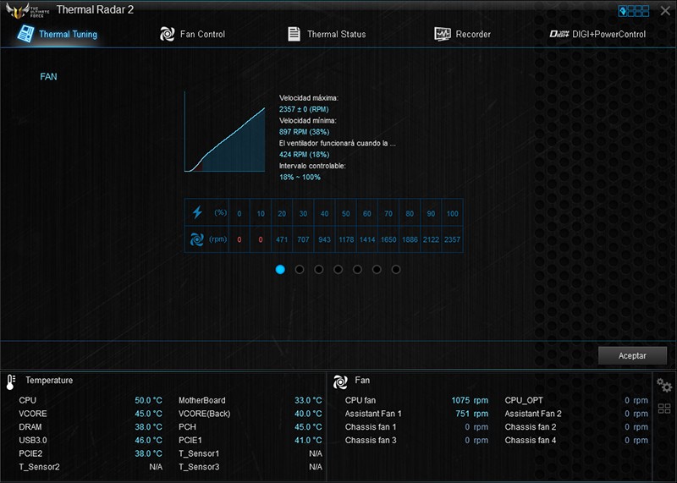The width and height of the screenshot is (677, 483).
Task: Click the PCH temperature label
Action: pyautogui.click(x=187, y=427)
